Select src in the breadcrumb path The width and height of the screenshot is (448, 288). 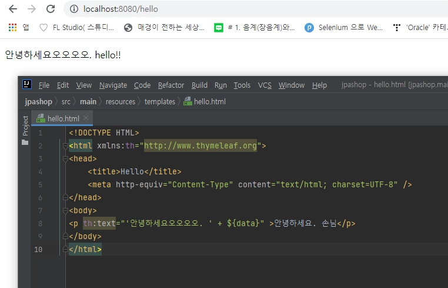tap(66, 102)
